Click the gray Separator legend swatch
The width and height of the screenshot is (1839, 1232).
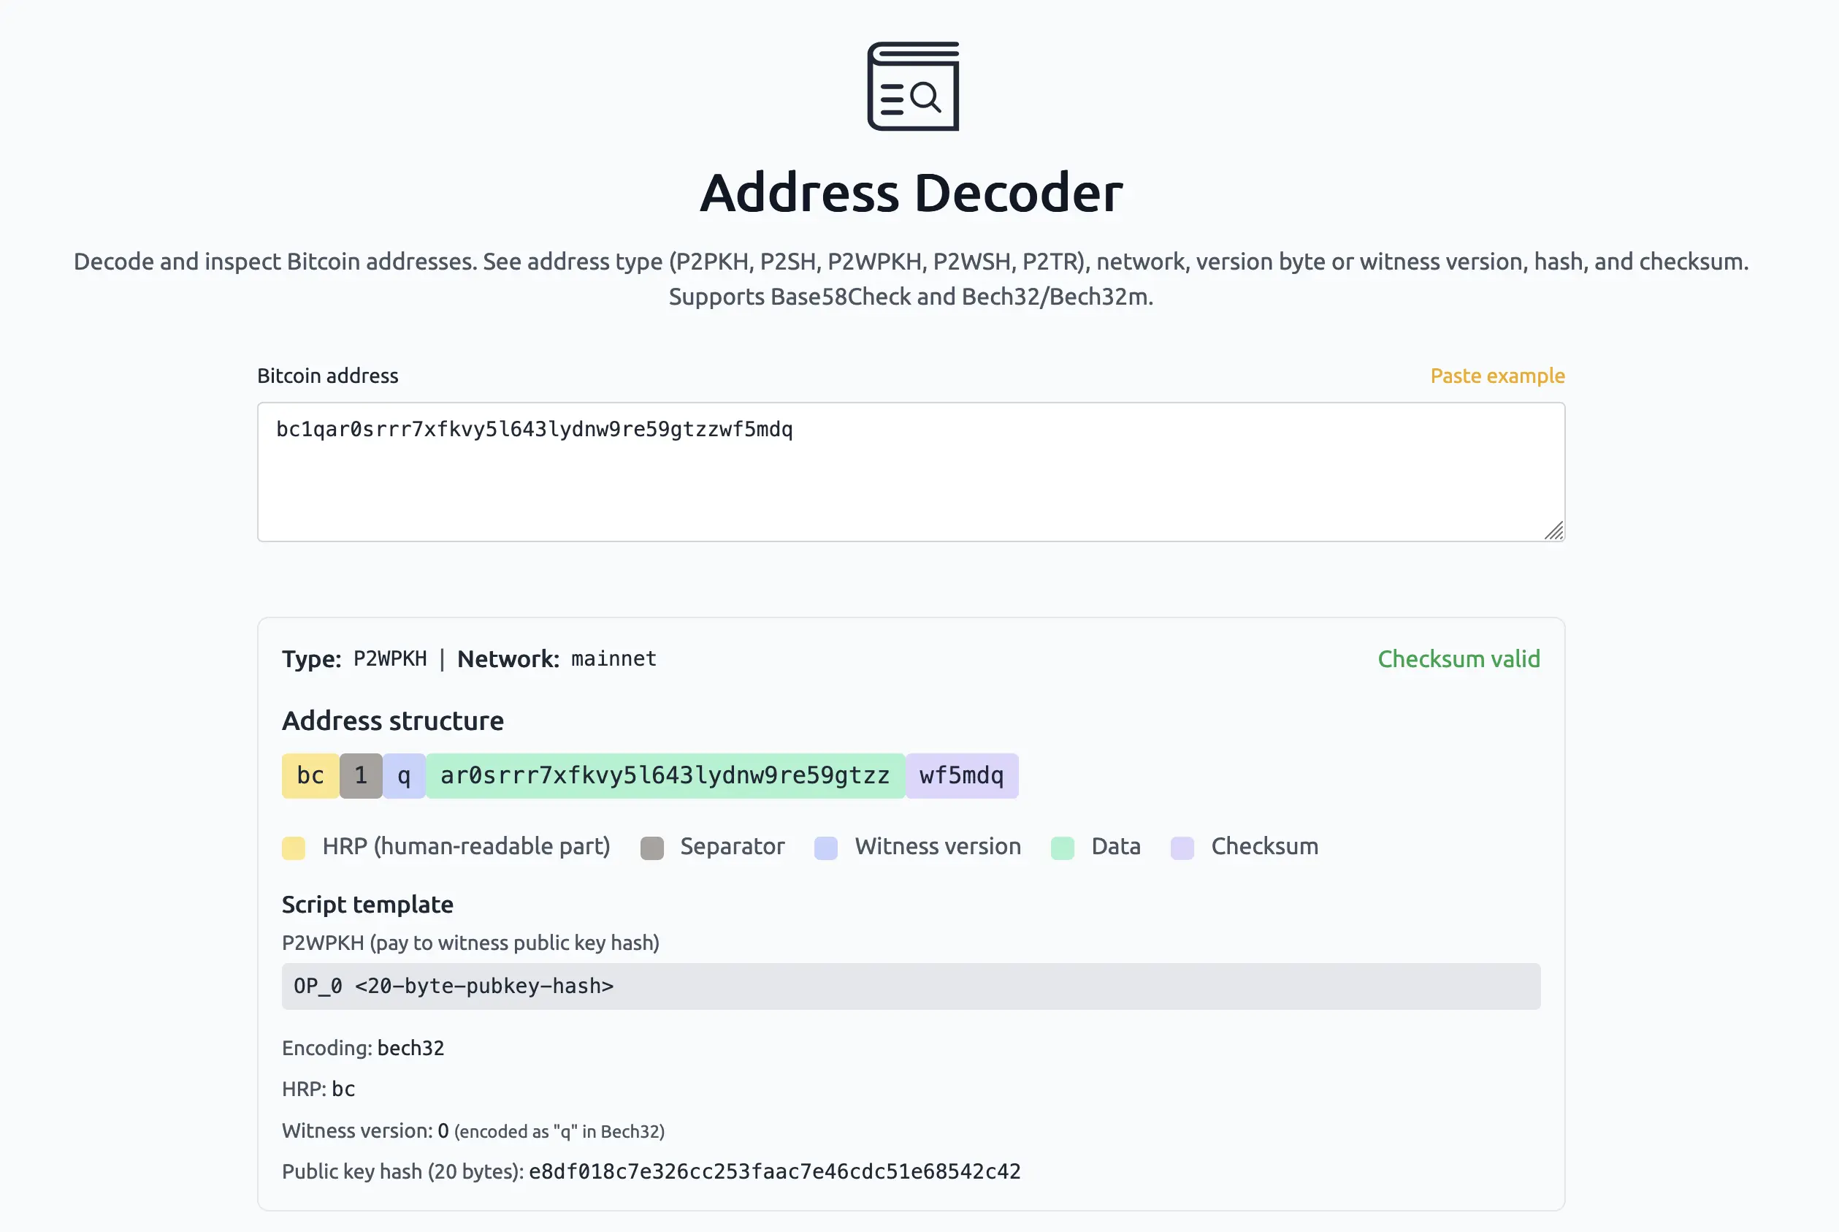tap(651, 847)
